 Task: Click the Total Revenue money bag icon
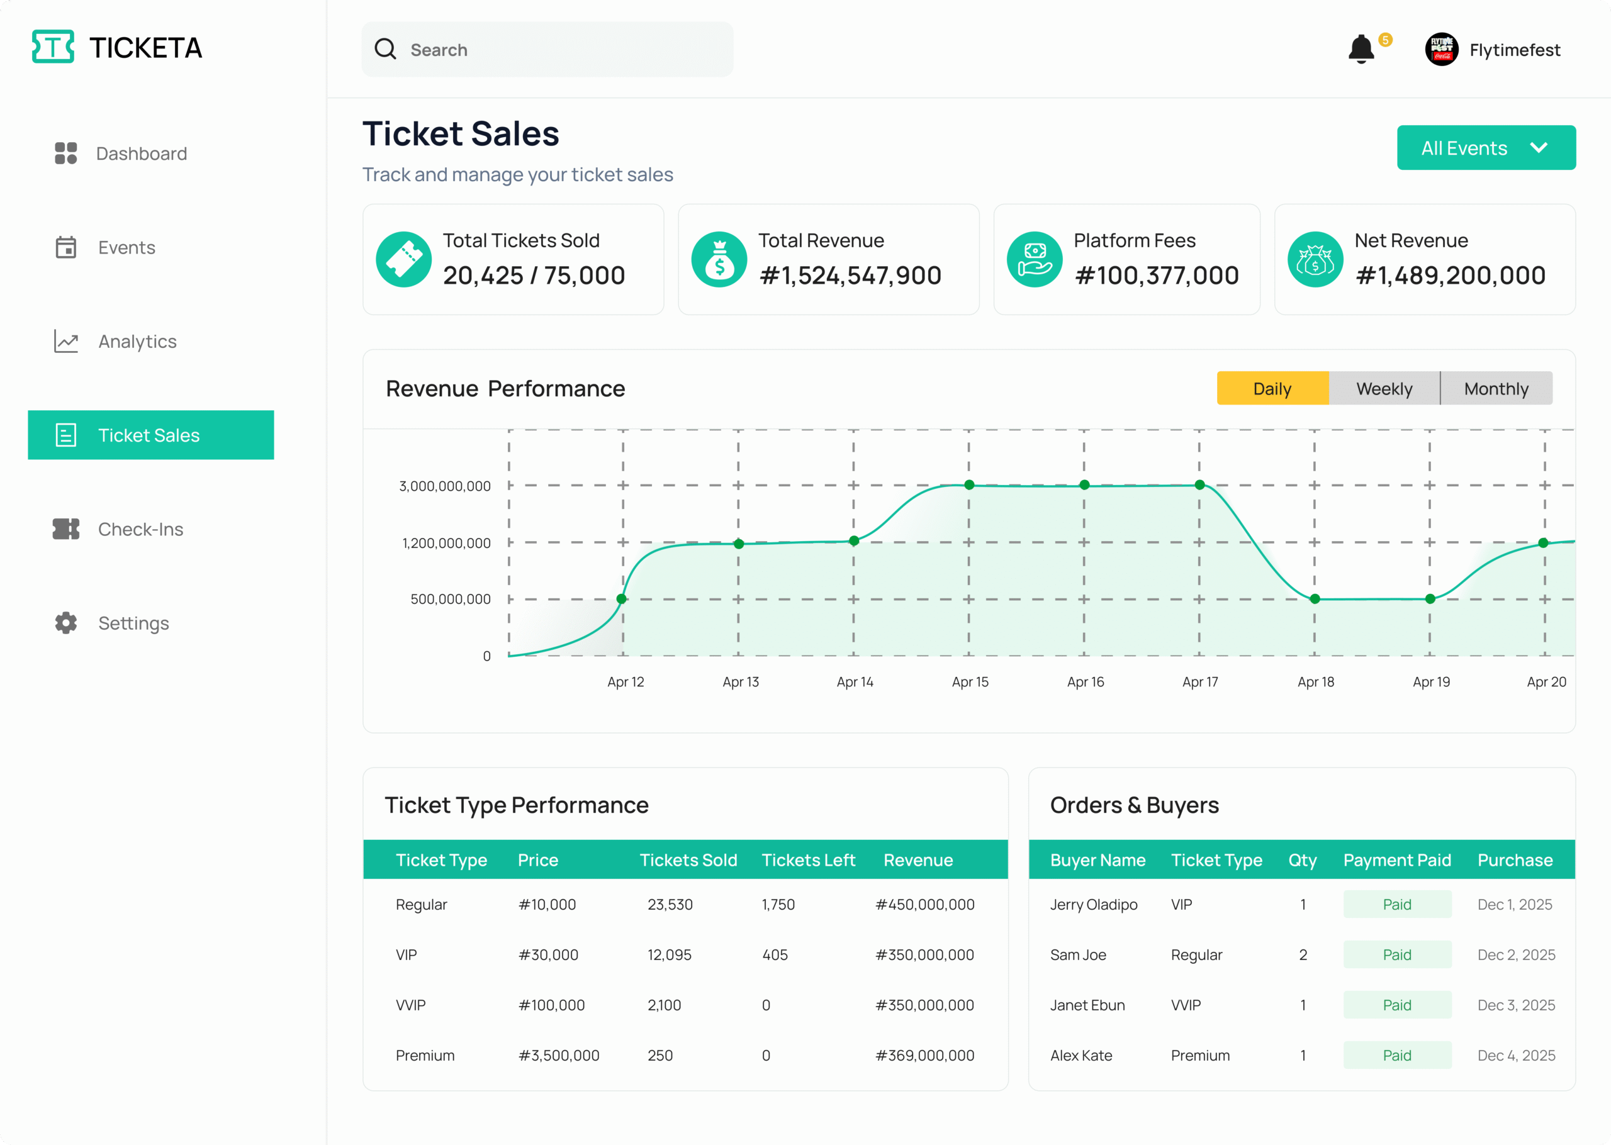tap(719, 259)
